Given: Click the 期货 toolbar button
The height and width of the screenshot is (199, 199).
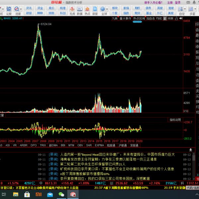Looking at the screenshot, I should tap(137, 13).
